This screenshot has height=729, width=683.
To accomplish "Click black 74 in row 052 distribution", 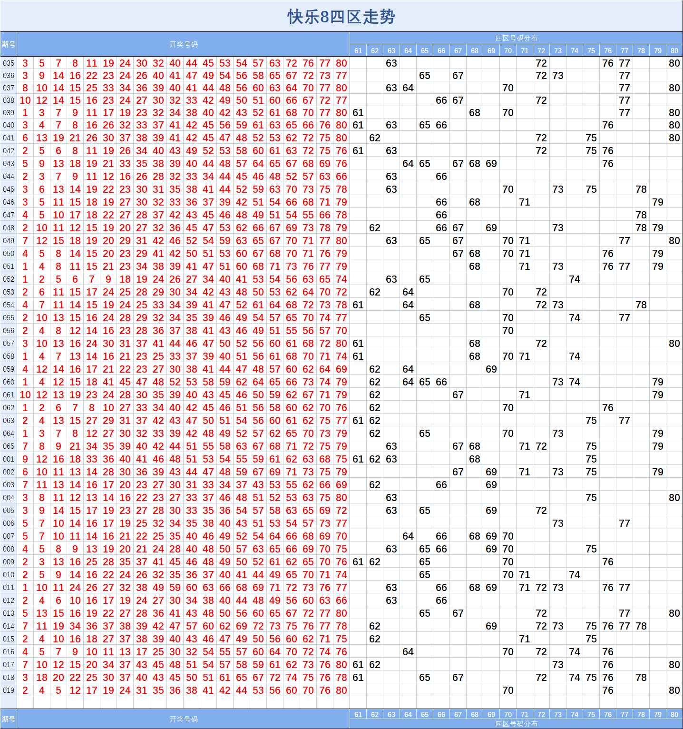I will coord(575,279).
